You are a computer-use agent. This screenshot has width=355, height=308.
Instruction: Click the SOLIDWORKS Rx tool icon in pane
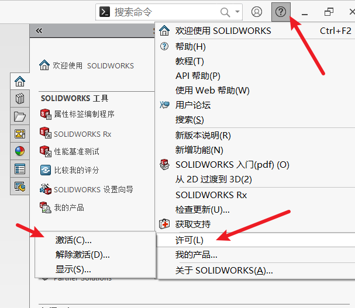[46, 133]
